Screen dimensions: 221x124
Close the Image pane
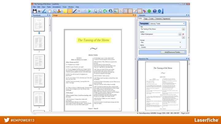pos(135,15)
